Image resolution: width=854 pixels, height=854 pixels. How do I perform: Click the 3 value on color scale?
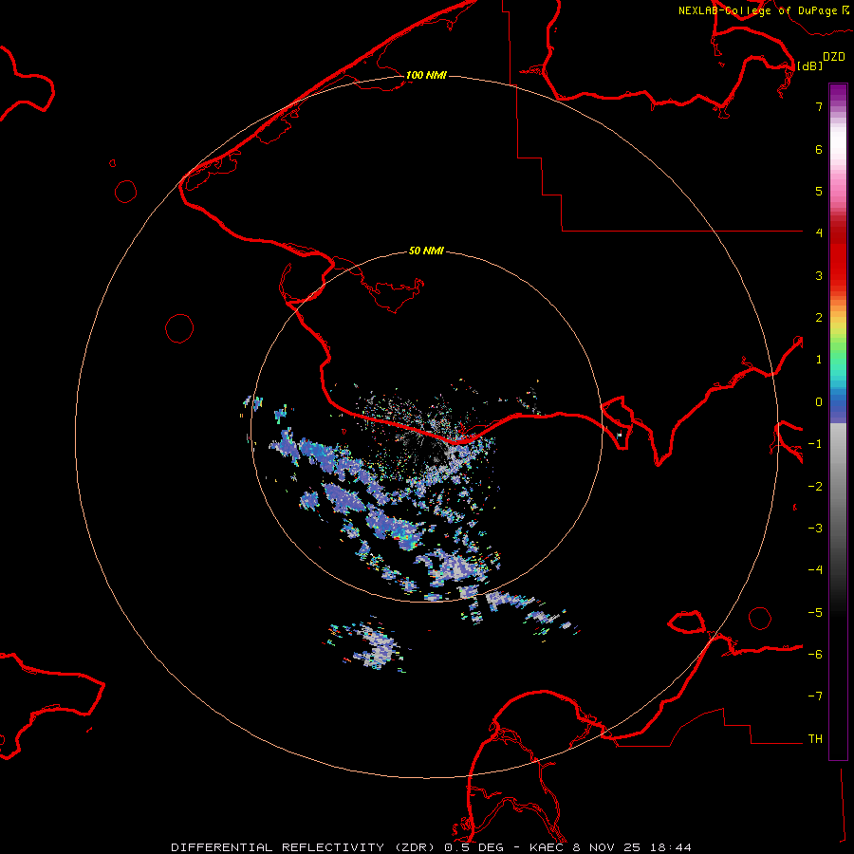tap(819, 275)
